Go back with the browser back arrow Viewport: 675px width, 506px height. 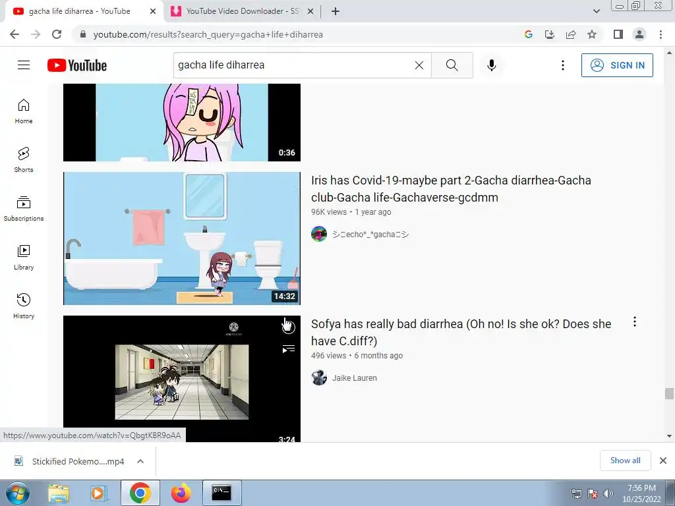(15, 34)
